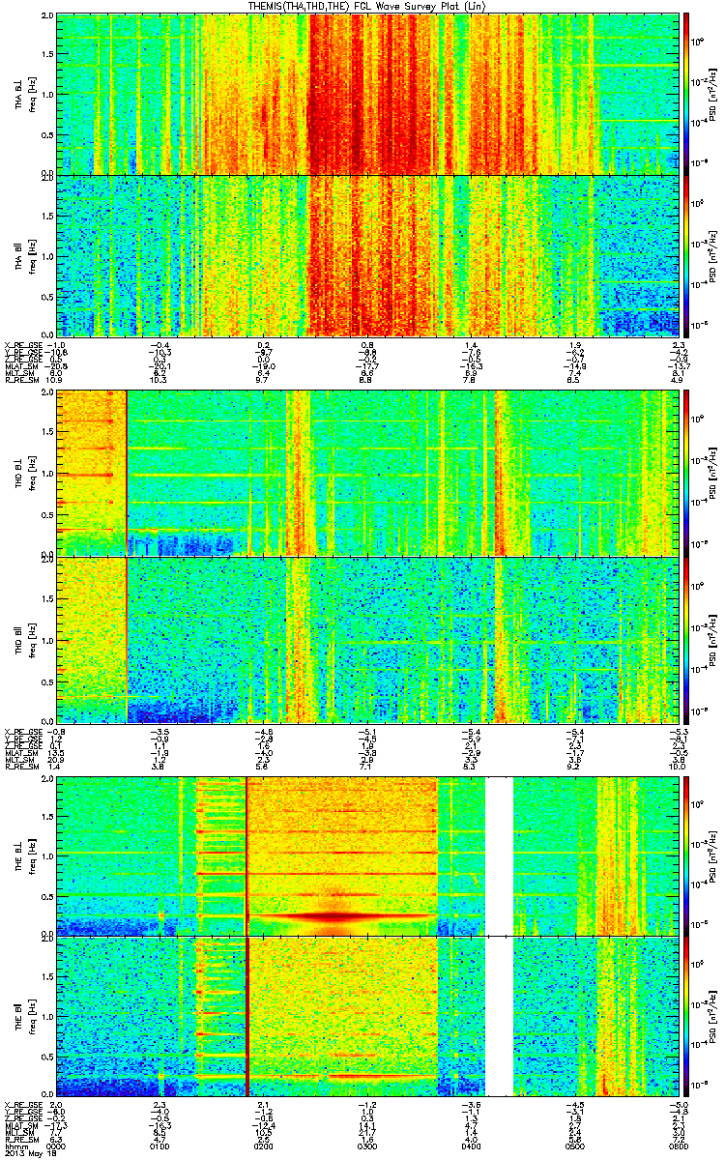Viewport: 725px width, 1160px height.
Task: Click the 'THE B⊥ freq [Hz]' axis label
Action: pyautogui.click(x=25, y=855)
